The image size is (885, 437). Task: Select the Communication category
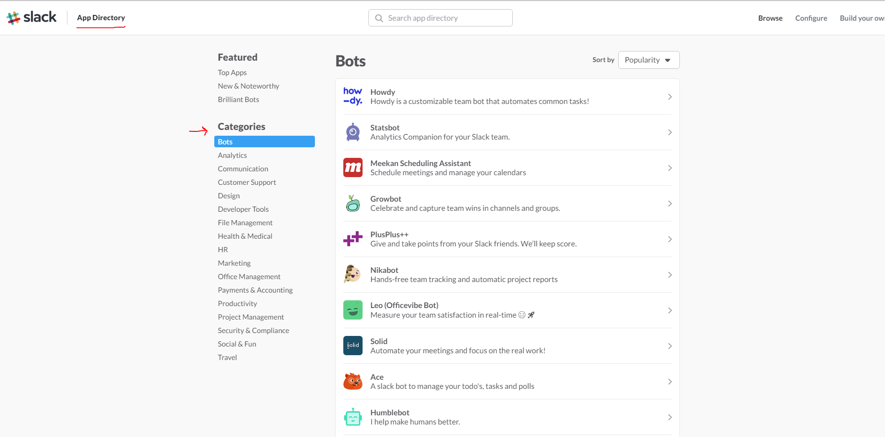243,169
